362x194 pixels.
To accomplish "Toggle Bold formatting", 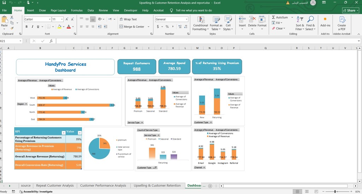I will coord(27,27).
